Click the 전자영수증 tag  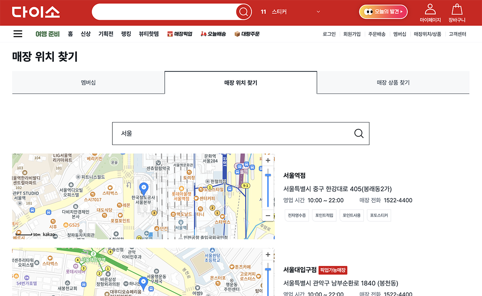point(297,215)
